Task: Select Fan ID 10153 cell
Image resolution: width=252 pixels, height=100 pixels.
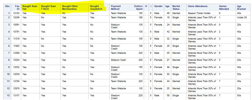Action: (x=16, y=13)
